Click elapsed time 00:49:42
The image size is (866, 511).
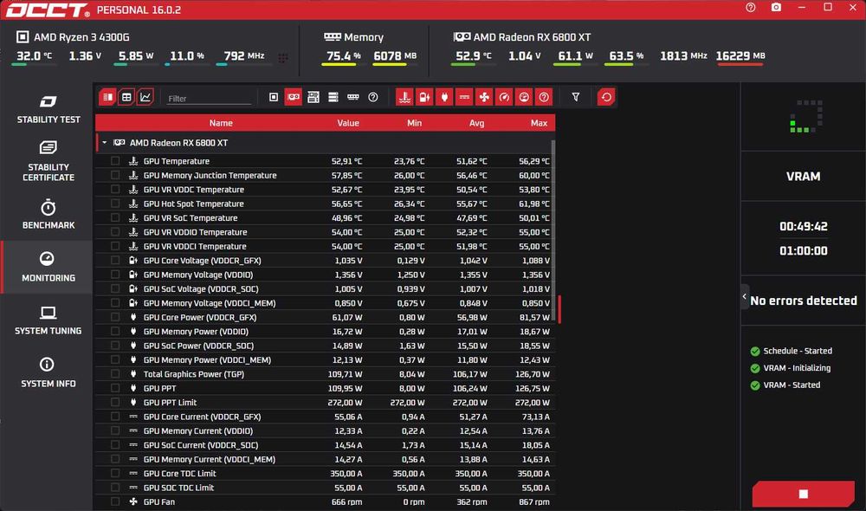803,226
